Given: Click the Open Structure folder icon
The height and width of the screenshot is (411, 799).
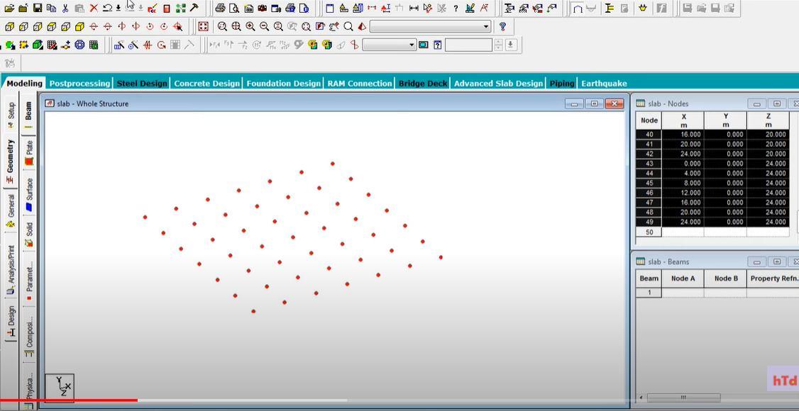Looking at the screenshot, I should tap(9, 8).
